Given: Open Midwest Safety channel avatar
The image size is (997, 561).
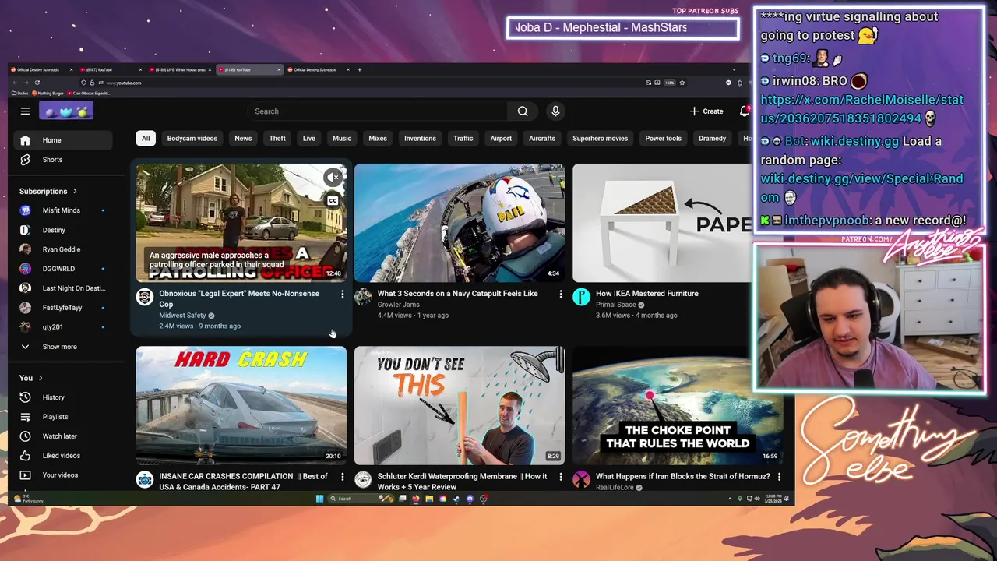Looking at the screenshot, I should (145, 297).
